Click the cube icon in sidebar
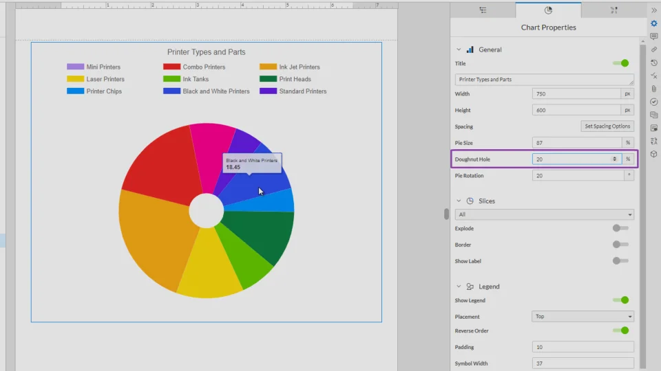Screen dimensions: 661x371 coord(653,154)
